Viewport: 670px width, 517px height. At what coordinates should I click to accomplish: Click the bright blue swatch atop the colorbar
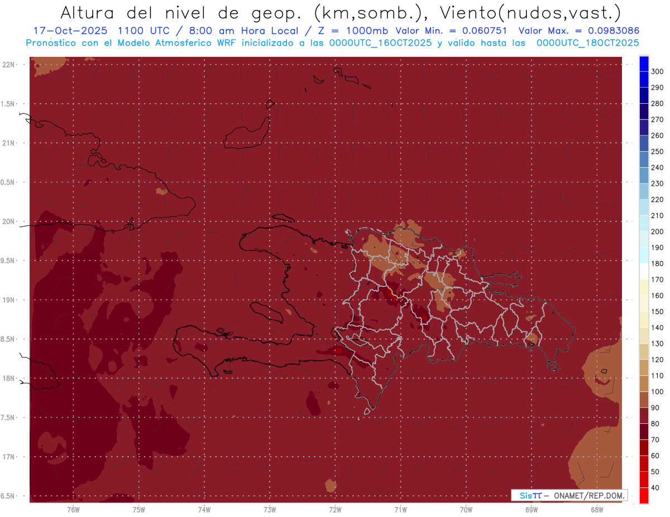(x=644, y=63)
